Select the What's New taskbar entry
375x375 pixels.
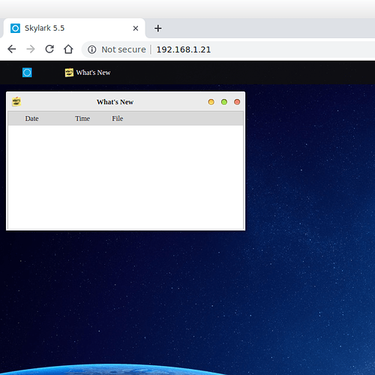pos(88,73)
